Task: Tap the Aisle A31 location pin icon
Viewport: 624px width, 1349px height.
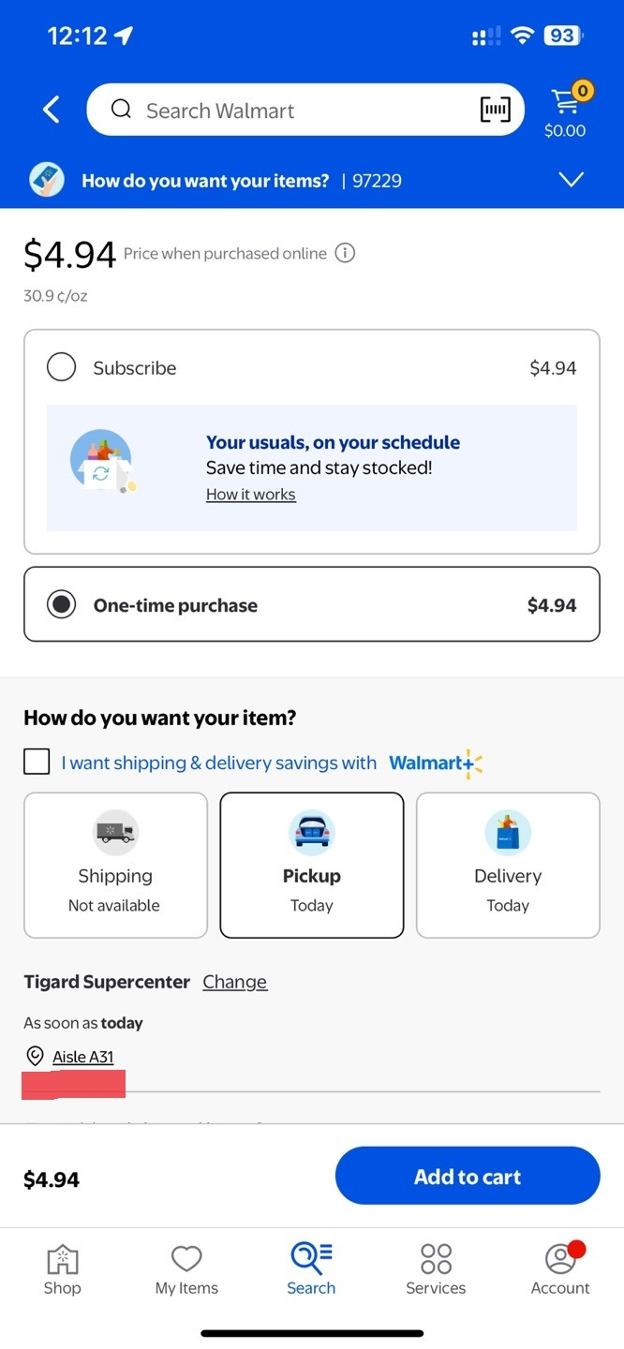Action: coord(35,1057)
